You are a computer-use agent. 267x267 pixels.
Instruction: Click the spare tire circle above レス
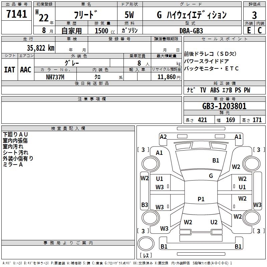(146, 244)
